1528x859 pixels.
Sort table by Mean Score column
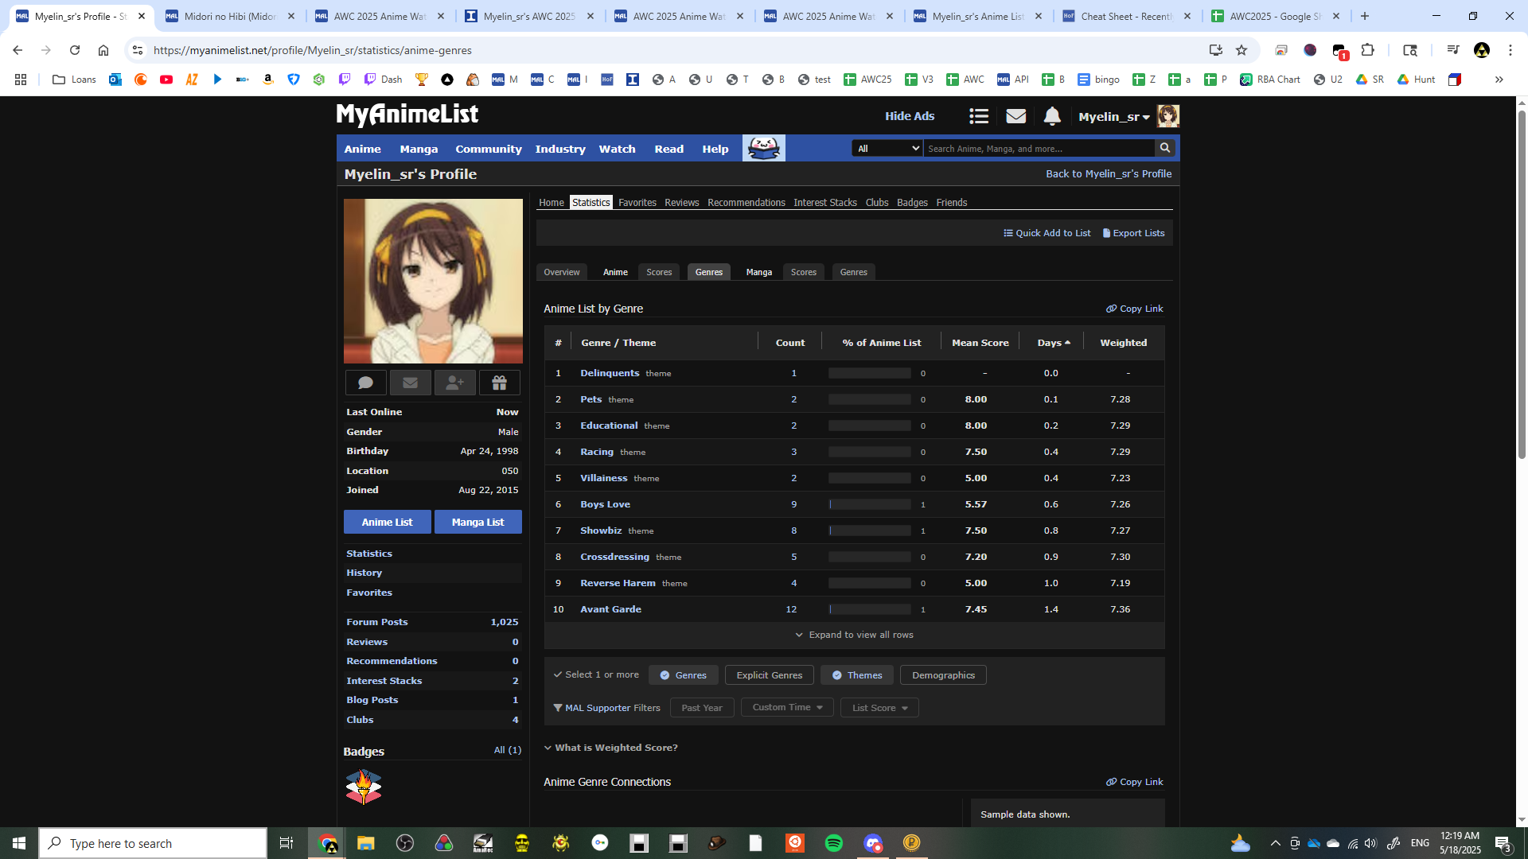pos(980,343)
